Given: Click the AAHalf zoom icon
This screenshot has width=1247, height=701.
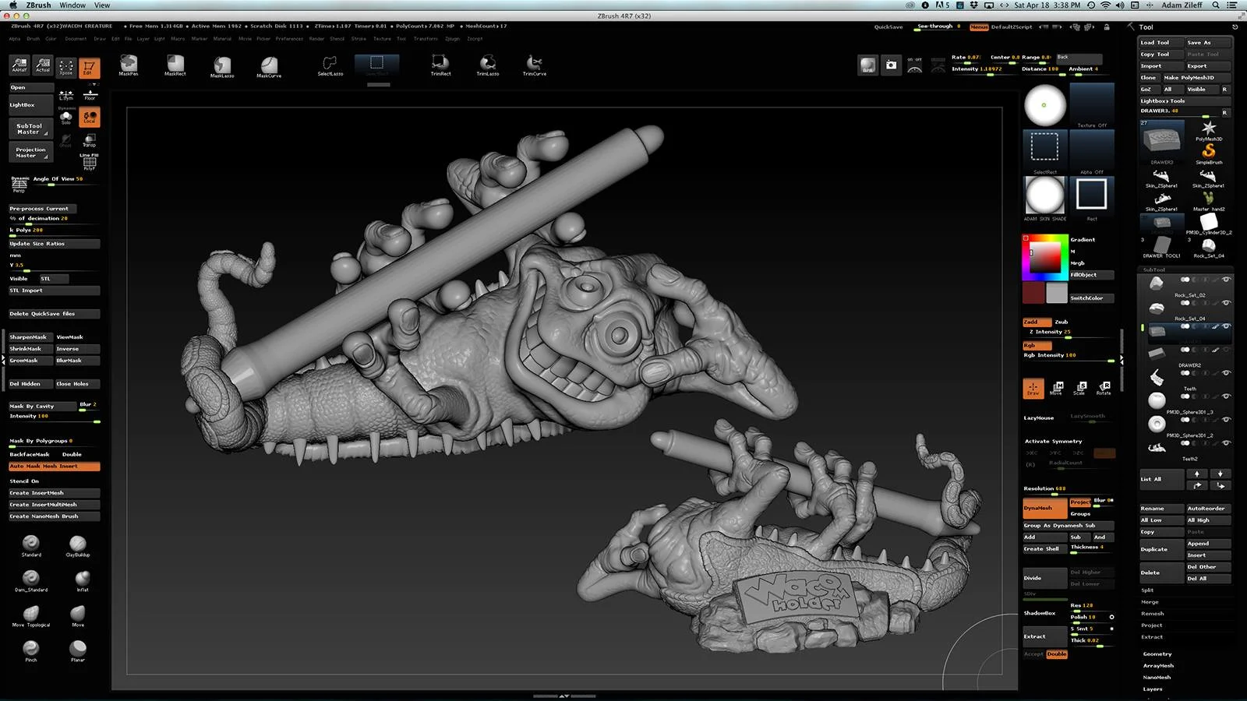Looking at the screenshot, I should tap(19, 66).
